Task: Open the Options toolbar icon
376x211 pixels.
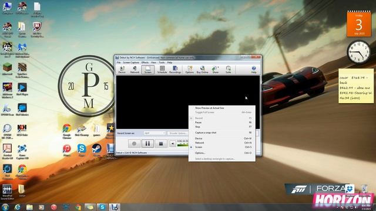Action: [x=189, y=70]
